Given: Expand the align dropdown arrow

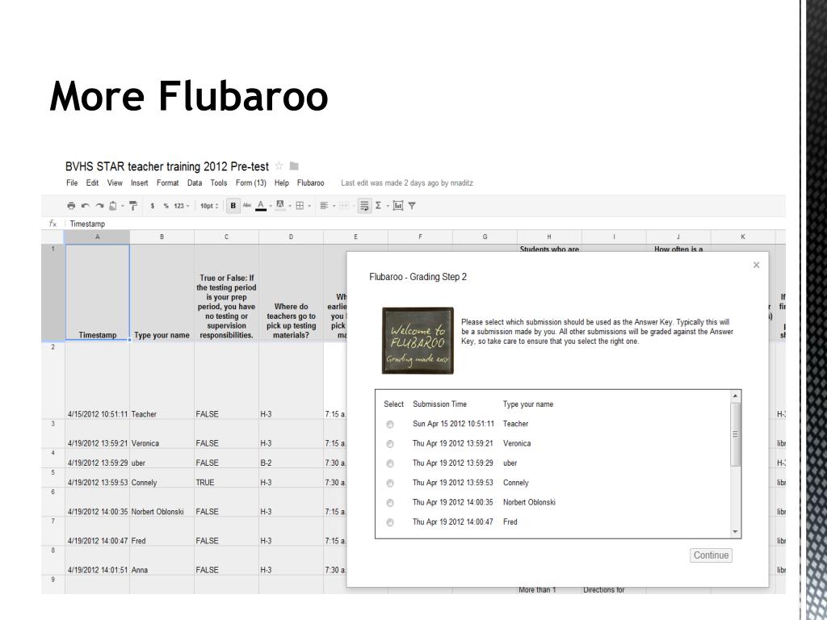Looking at the screenshot, I should point(334,206).
